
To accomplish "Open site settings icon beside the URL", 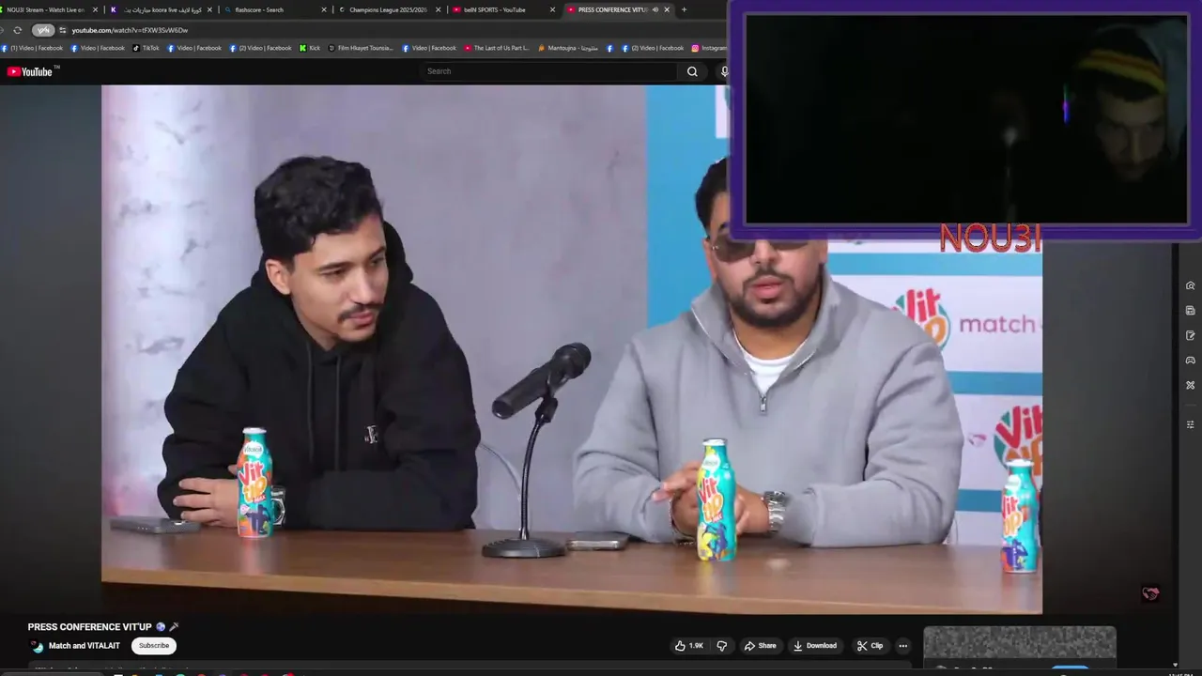I will click(x=63, y=30).
